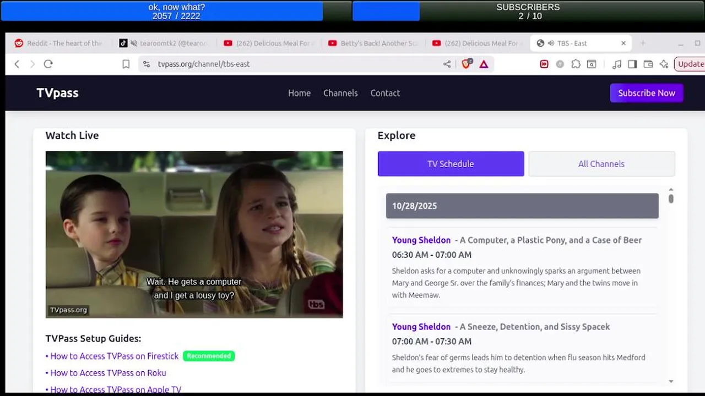Viewport: 705px width, 396px height.
Task: Toggle the browser sidebar panel icon
Action: pyautogui.click(x=632, y=64)
